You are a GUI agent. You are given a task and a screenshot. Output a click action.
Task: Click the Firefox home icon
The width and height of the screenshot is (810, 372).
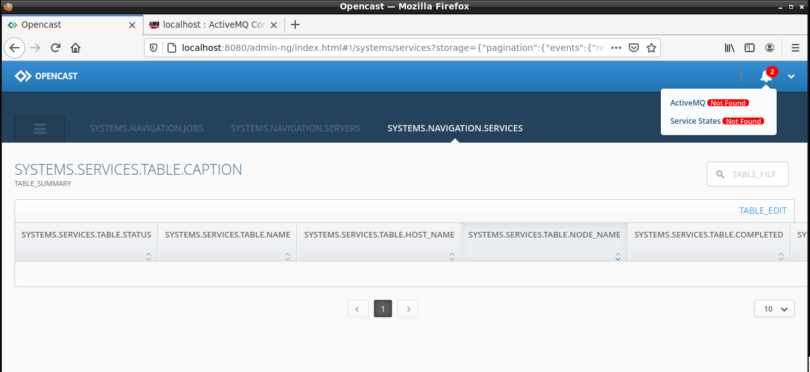[x=76, y=47]
